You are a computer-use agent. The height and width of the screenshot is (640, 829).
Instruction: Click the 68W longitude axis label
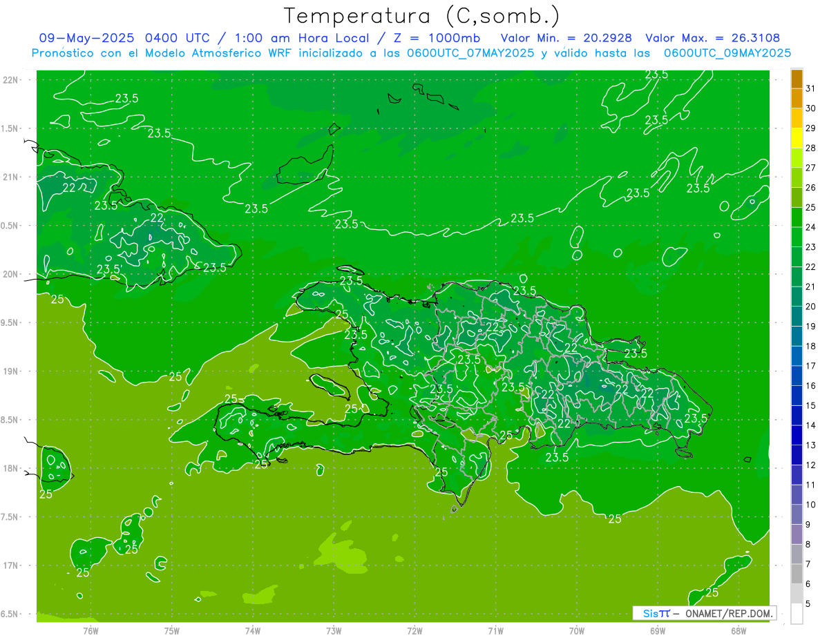[739, 630]
